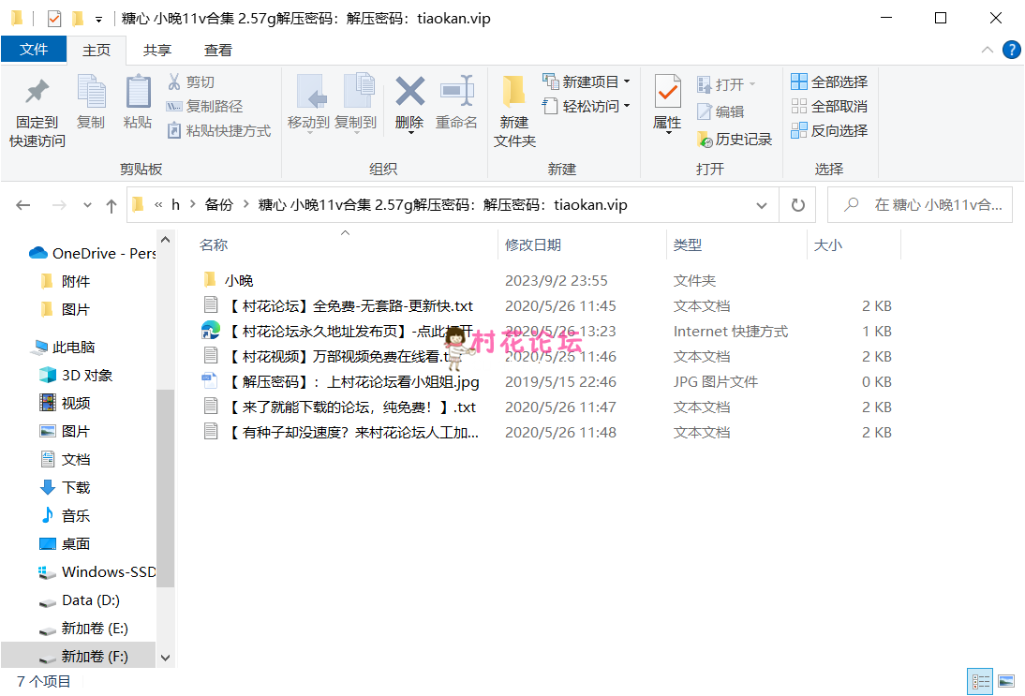Viewport: 1025px width, 696px height.
Task: Open the Properties (属性) checkmark icon
Action: point(667,92)
